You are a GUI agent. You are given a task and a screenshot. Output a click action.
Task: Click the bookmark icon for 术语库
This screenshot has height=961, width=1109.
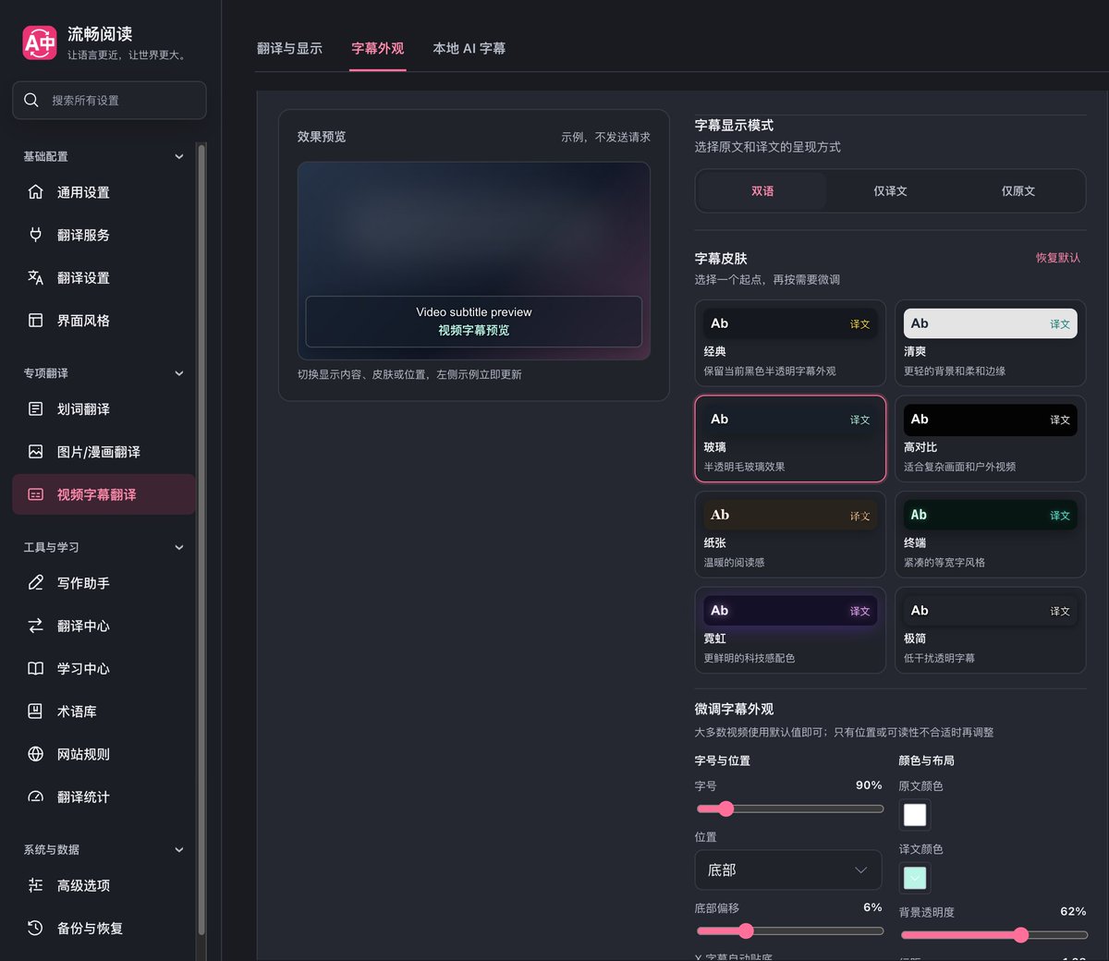coord(35,712)
